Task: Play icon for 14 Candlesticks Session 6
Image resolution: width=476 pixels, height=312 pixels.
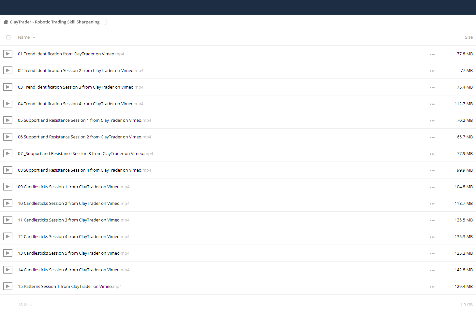Action: pos(8,270)
